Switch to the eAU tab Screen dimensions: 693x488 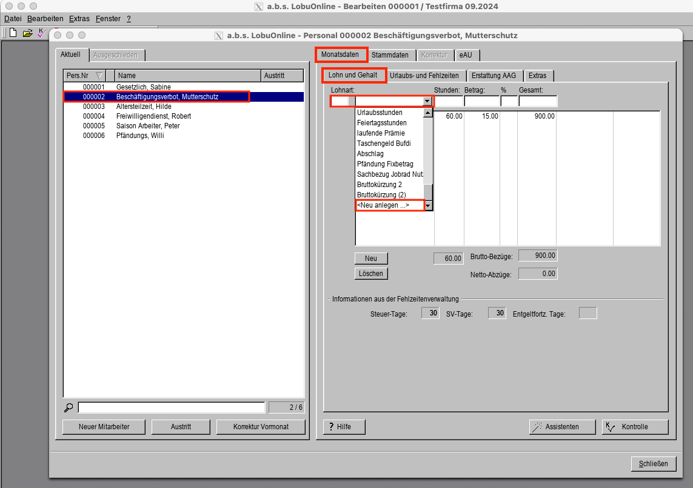coord(466,55)
